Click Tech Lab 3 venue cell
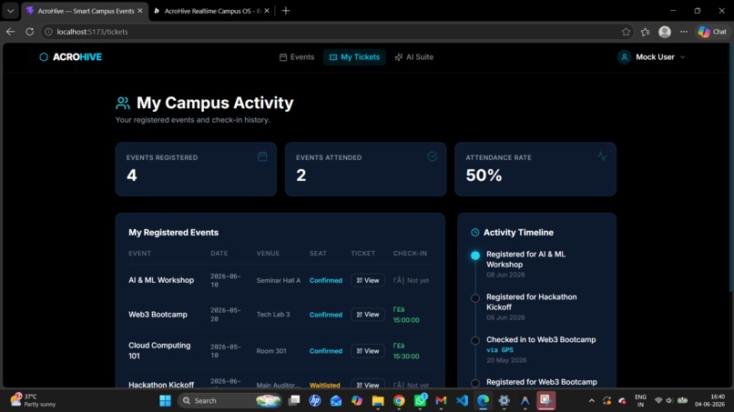This screenshot has height=412, width=734. click(273, 315)
